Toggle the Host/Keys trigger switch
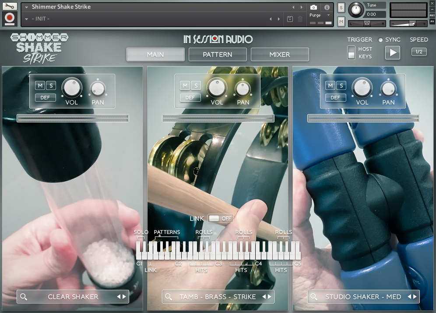436x313 pixels. pyautogui.click(x=351, y=52)
